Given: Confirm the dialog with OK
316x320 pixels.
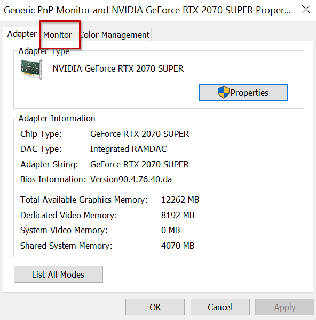Looking at the screenshot, I should click(x=155, y=307).
